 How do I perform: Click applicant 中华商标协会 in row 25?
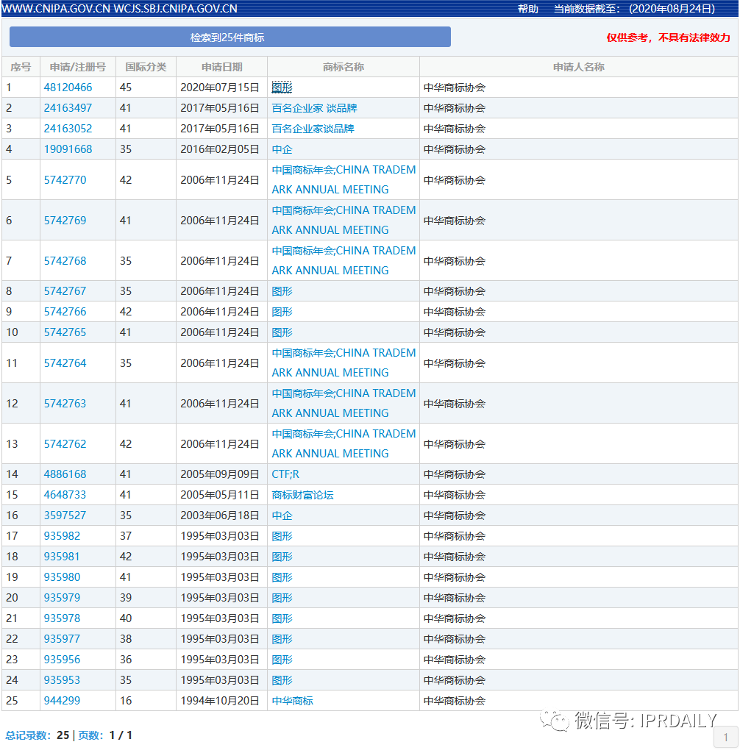point(455,701)
